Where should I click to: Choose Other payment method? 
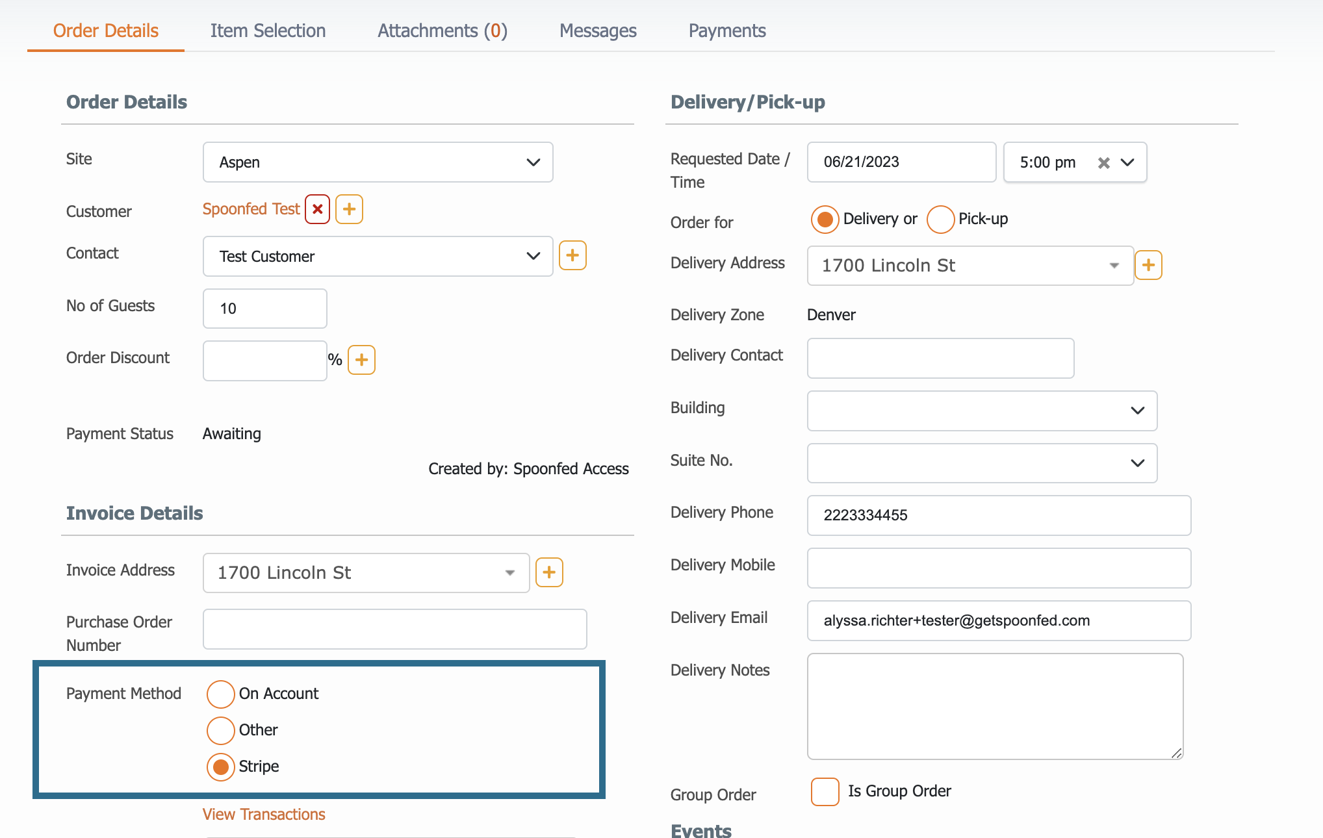pos(221,730)
